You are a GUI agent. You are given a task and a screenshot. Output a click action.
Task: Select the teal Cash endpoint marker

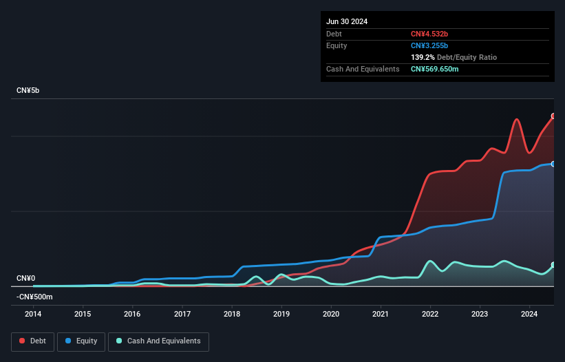pos(553,265)
